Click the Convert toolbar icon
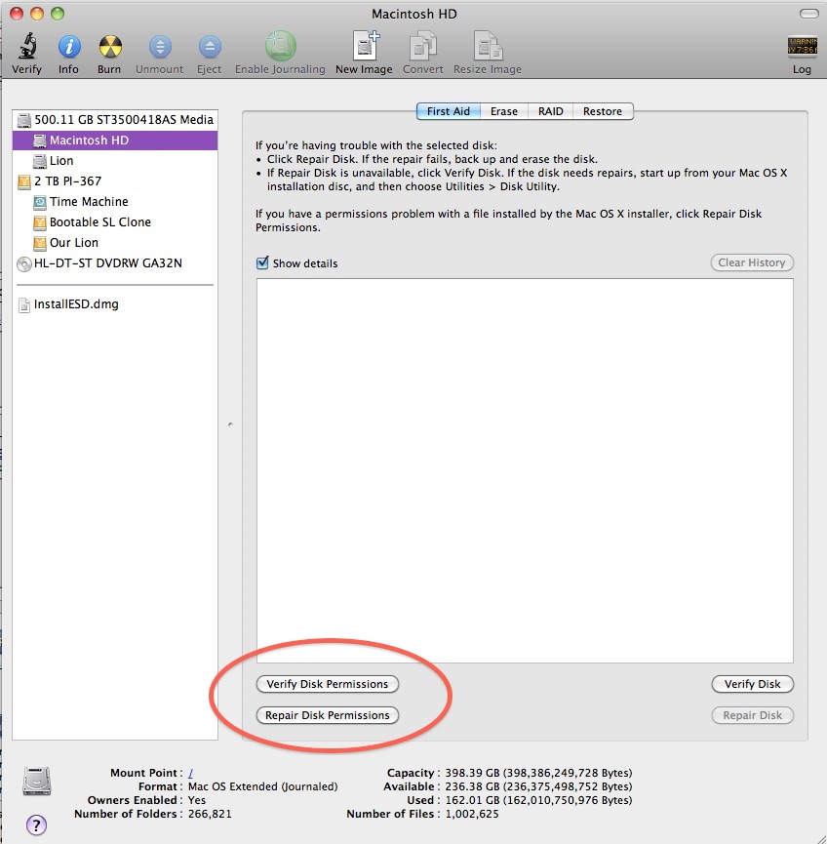Image resolution: width=827 pixels, height=844 pixels. pos(423,46)
